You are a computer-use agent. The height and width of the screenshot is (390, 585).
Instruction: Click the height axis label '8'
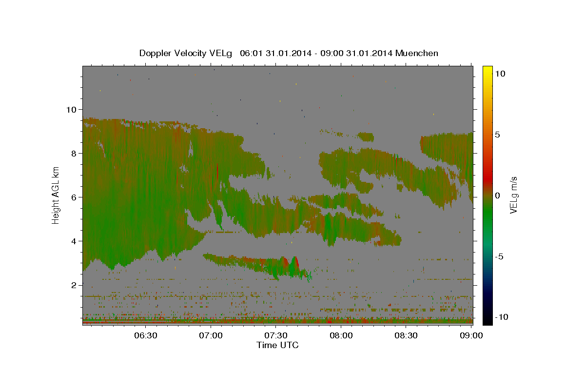click(75, 153)
